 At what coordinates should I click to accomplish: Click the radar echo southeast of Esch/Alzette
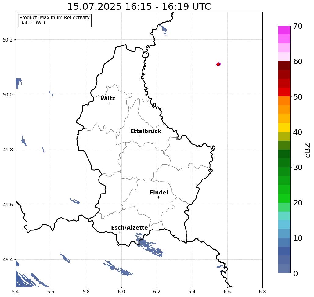149,245
